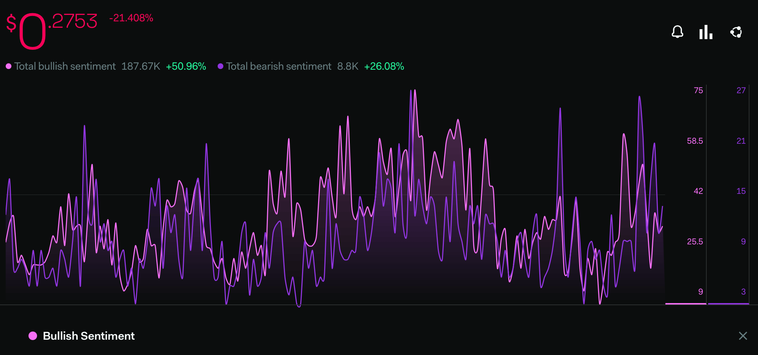Click the bell alert icon
Screen dimensions: 758x355
677,32
